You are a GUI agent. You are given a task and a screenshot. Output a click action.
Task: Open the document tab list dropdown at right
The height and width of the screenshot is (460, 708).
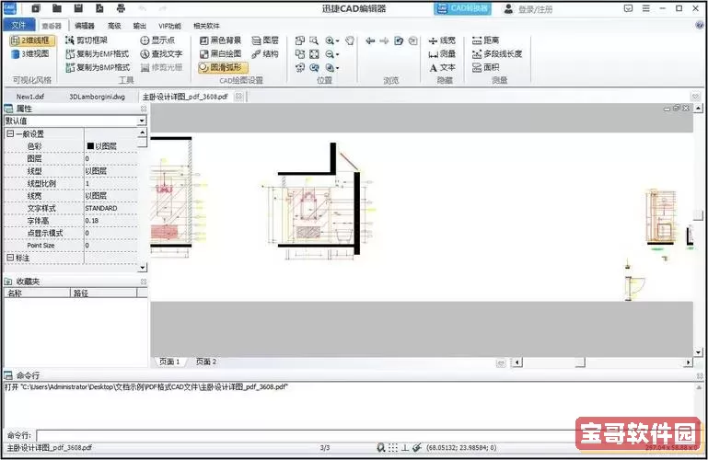click(695, 97)
